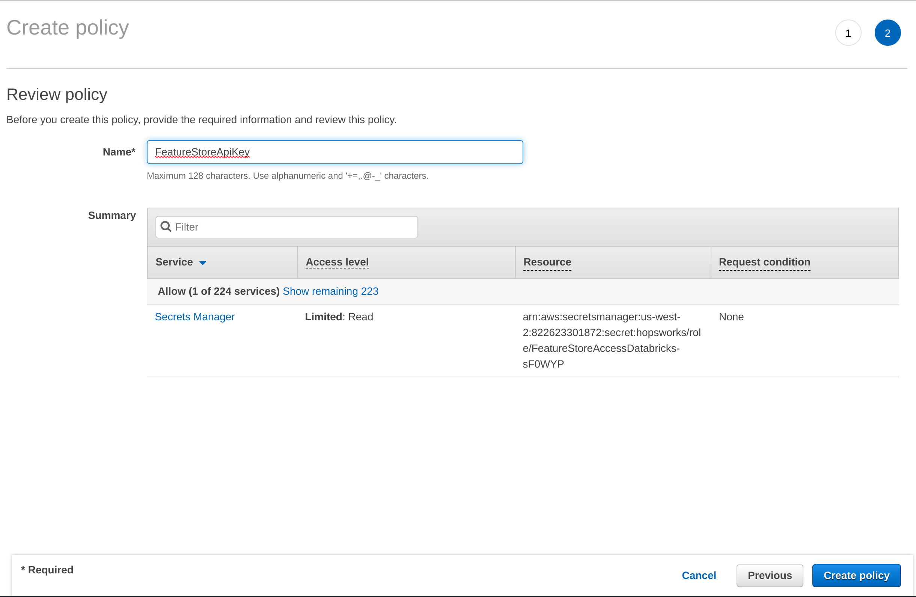916x597 pixels.
Task: Go to step 1 circle
Action: point(848,33)
